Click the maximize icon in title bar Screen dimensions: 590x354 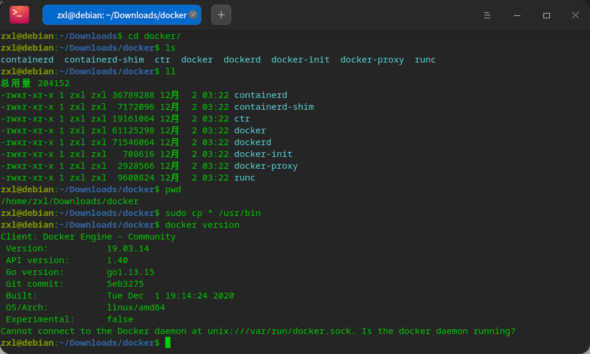click(x=546, y=15)
